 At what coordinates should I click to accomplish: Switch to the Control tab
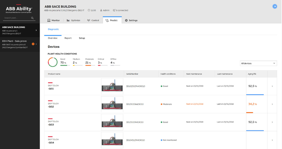point(93,21)
